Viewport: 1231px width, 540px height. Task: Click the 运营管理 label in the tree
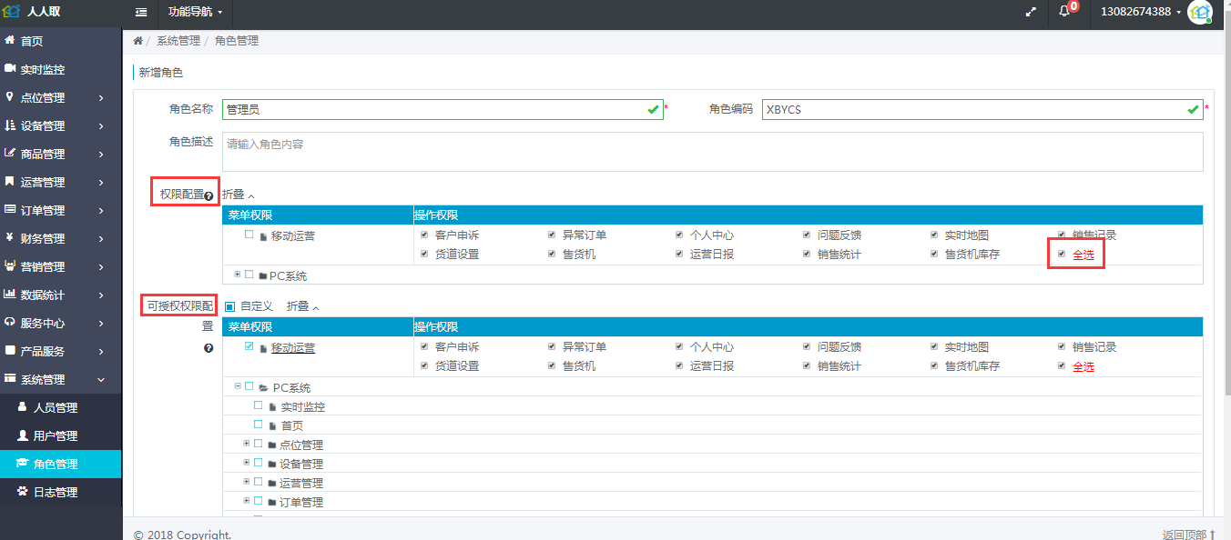click(301, 483)
